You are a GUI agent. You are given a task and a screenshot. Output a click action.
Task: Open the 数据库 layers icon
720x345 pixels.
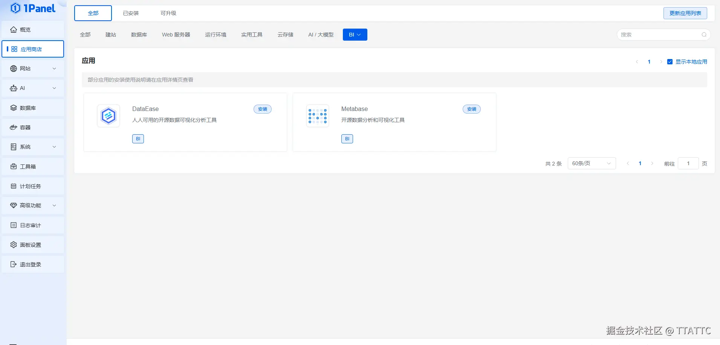click(x=14, y=108)
